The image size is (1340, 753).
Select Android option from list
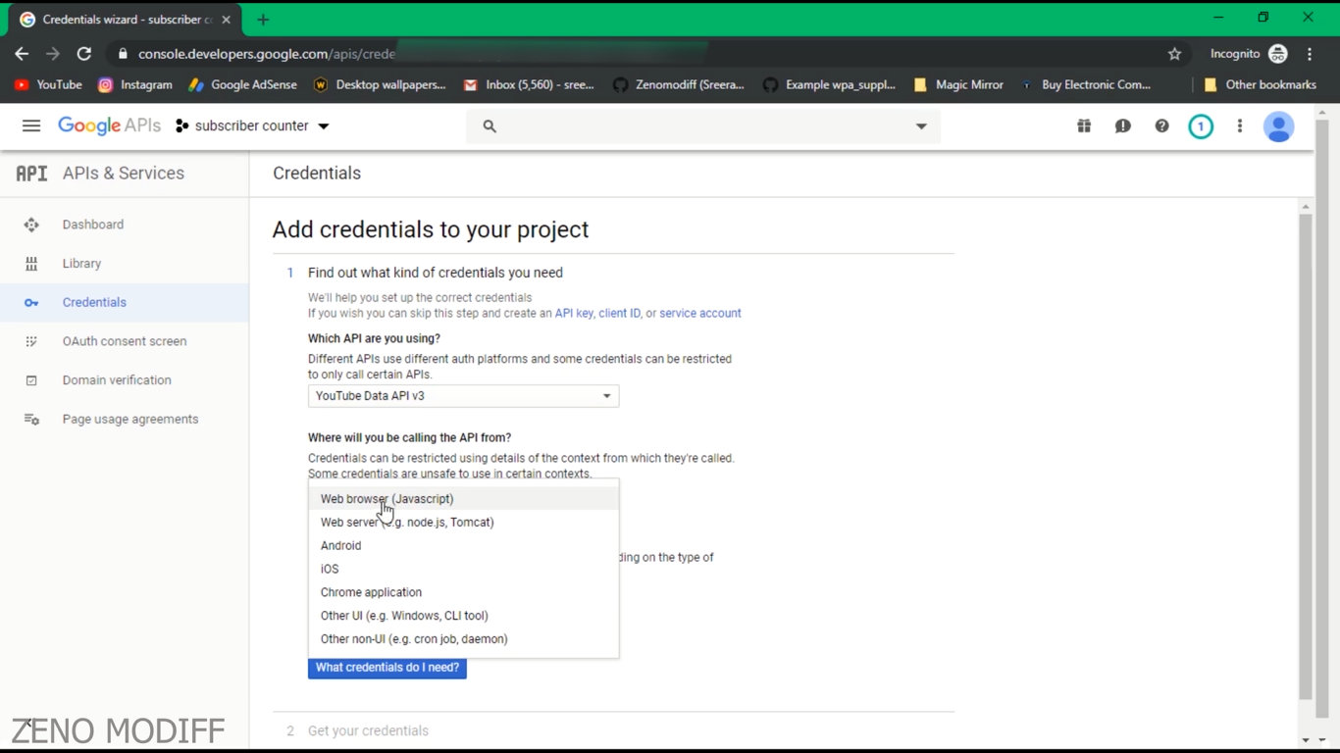tap(463, 546)
